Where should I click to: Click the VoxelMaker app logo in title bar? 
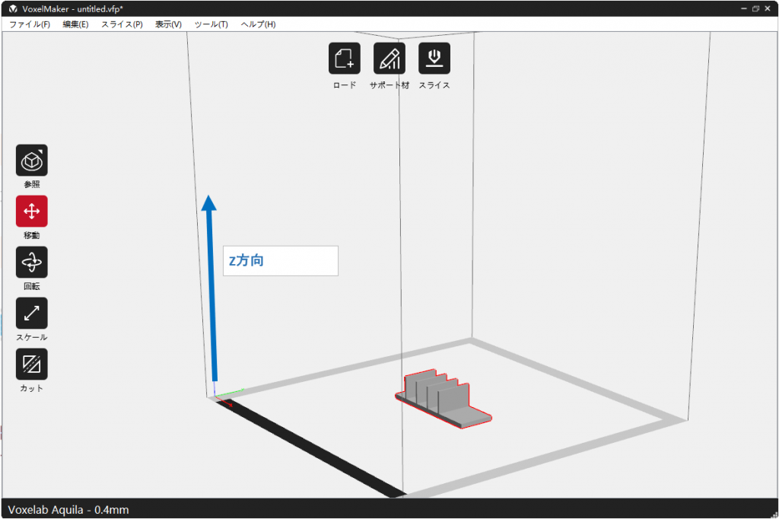[x=13, y=9]
